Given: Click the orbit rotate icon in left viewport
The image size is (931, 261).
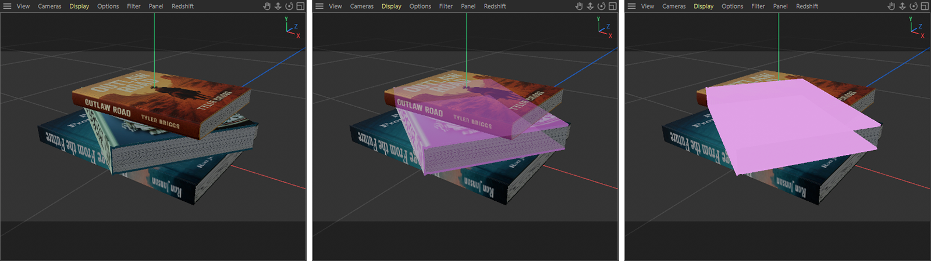Looking at the screenshot, I should pyautogui.click(x=289, y=6).
